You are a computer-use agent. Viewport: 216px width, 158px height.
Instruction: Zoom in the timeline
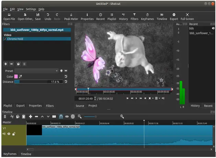[x=122, y=117]
